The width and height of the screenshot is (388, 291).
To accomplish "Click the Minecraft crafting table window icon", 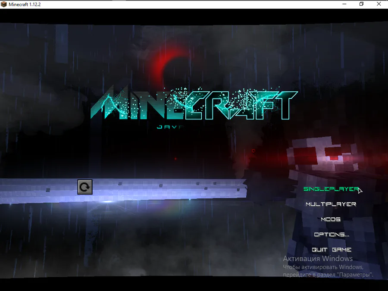I will coord(4,4).
